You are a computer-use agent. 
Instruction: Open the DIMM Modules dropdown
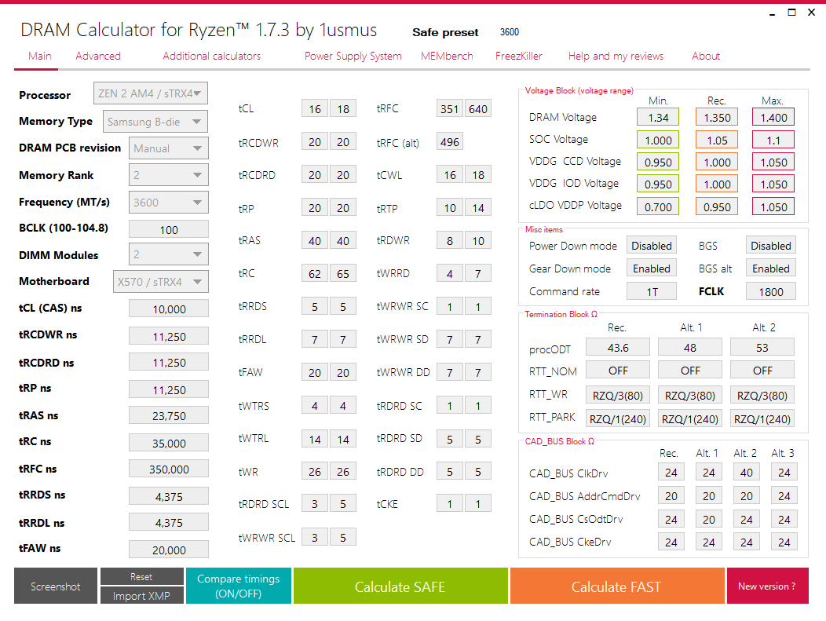click(x=169, y=254)
